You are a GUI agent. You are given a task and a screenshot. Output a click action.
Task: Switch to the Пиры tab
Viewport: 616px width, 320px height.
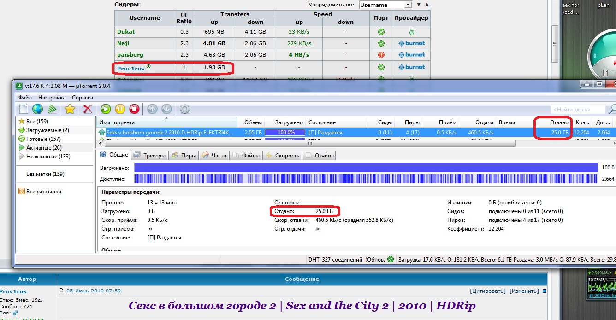coord(183,156)
